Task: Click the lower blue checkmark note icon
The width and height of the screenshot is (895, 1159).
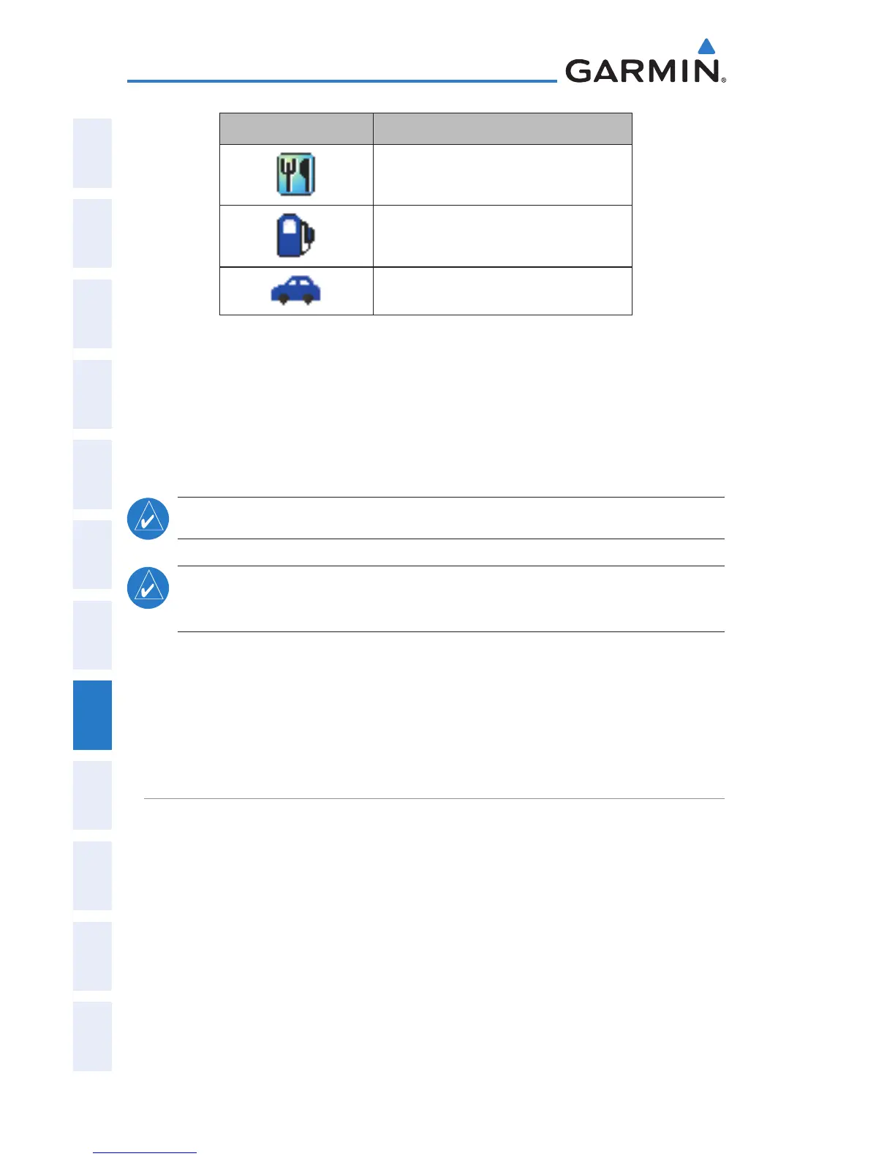Action: click(x=148, y=588)
